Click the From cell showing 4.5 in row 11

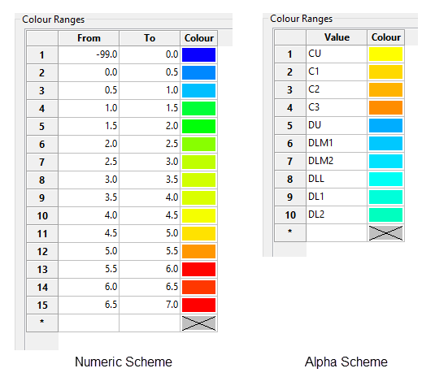(89, 233)
